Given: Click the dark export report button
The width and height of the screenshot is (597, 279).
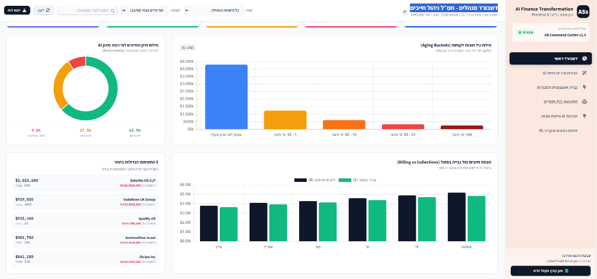Looking at the screenshot, I should click(x=17, y=10).
